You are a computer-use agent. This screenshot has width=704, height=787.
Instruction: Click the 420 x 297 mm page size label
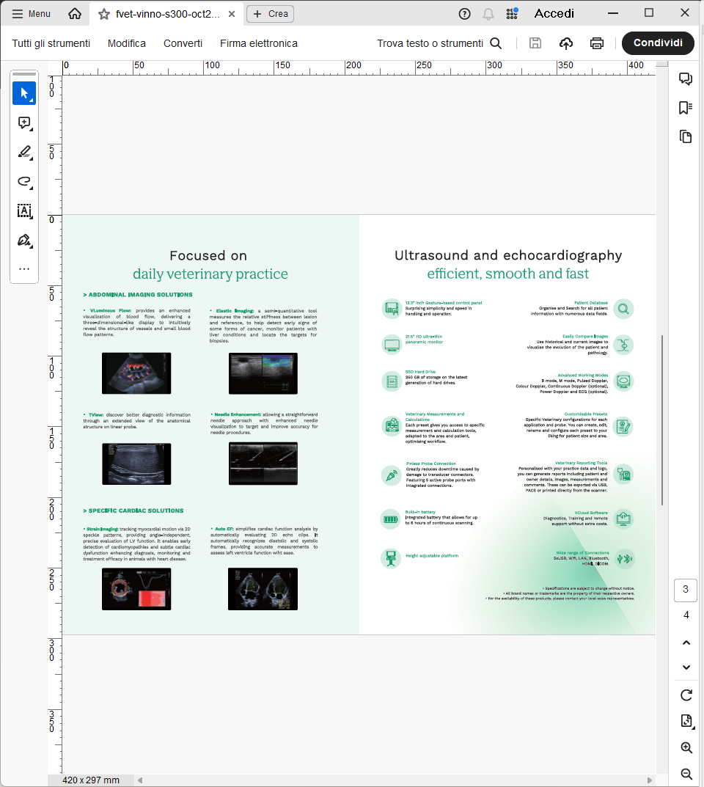point(91,780)
